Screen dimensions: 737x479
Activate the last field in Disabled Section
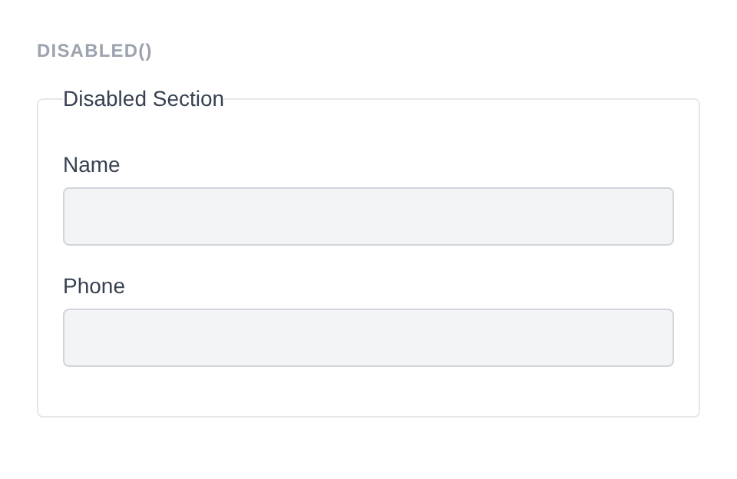click(x=368, y=338)
